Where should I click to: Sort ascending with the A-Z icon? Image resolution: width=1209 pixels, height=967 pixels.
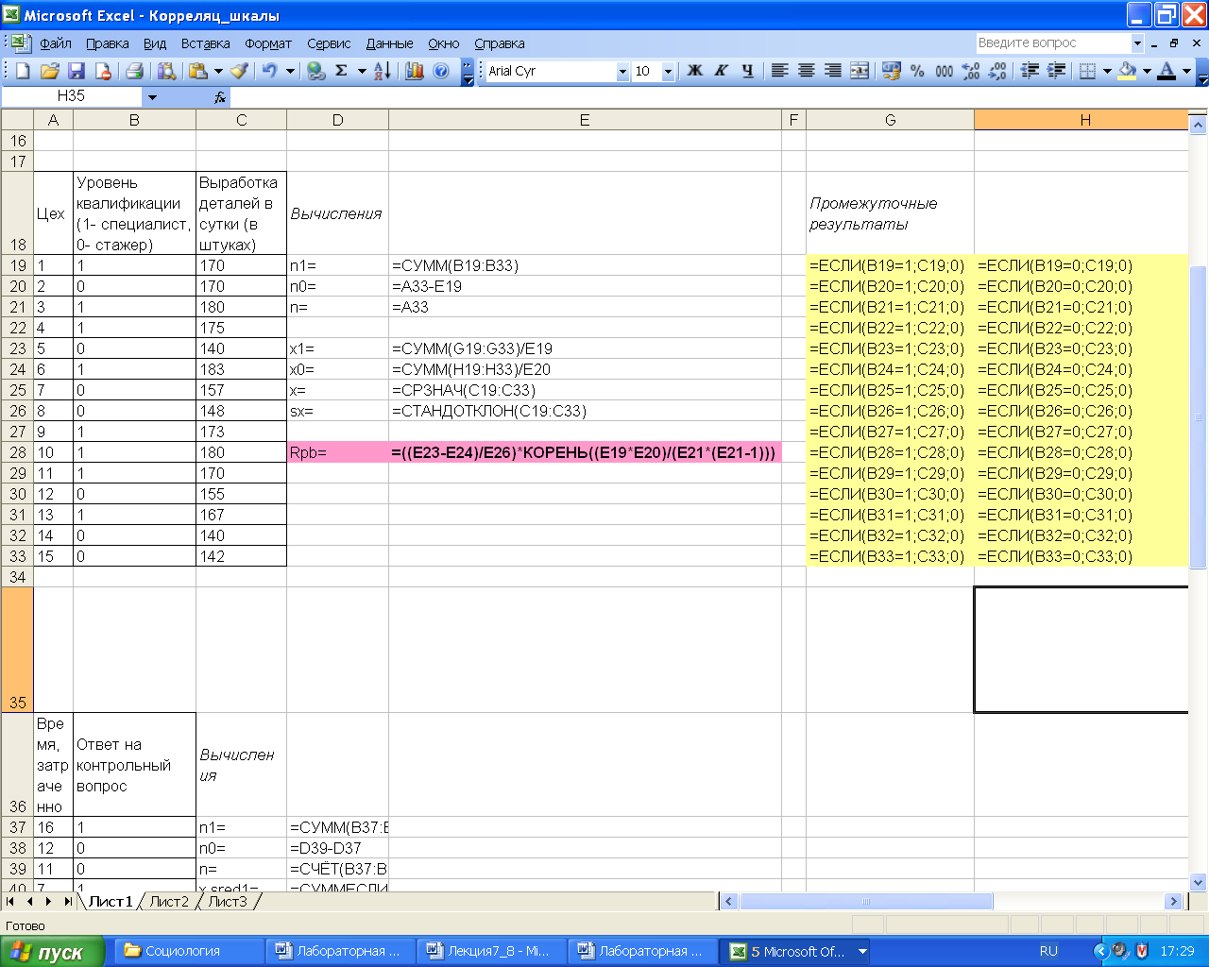pyautogui.click(x=383, y=71)
